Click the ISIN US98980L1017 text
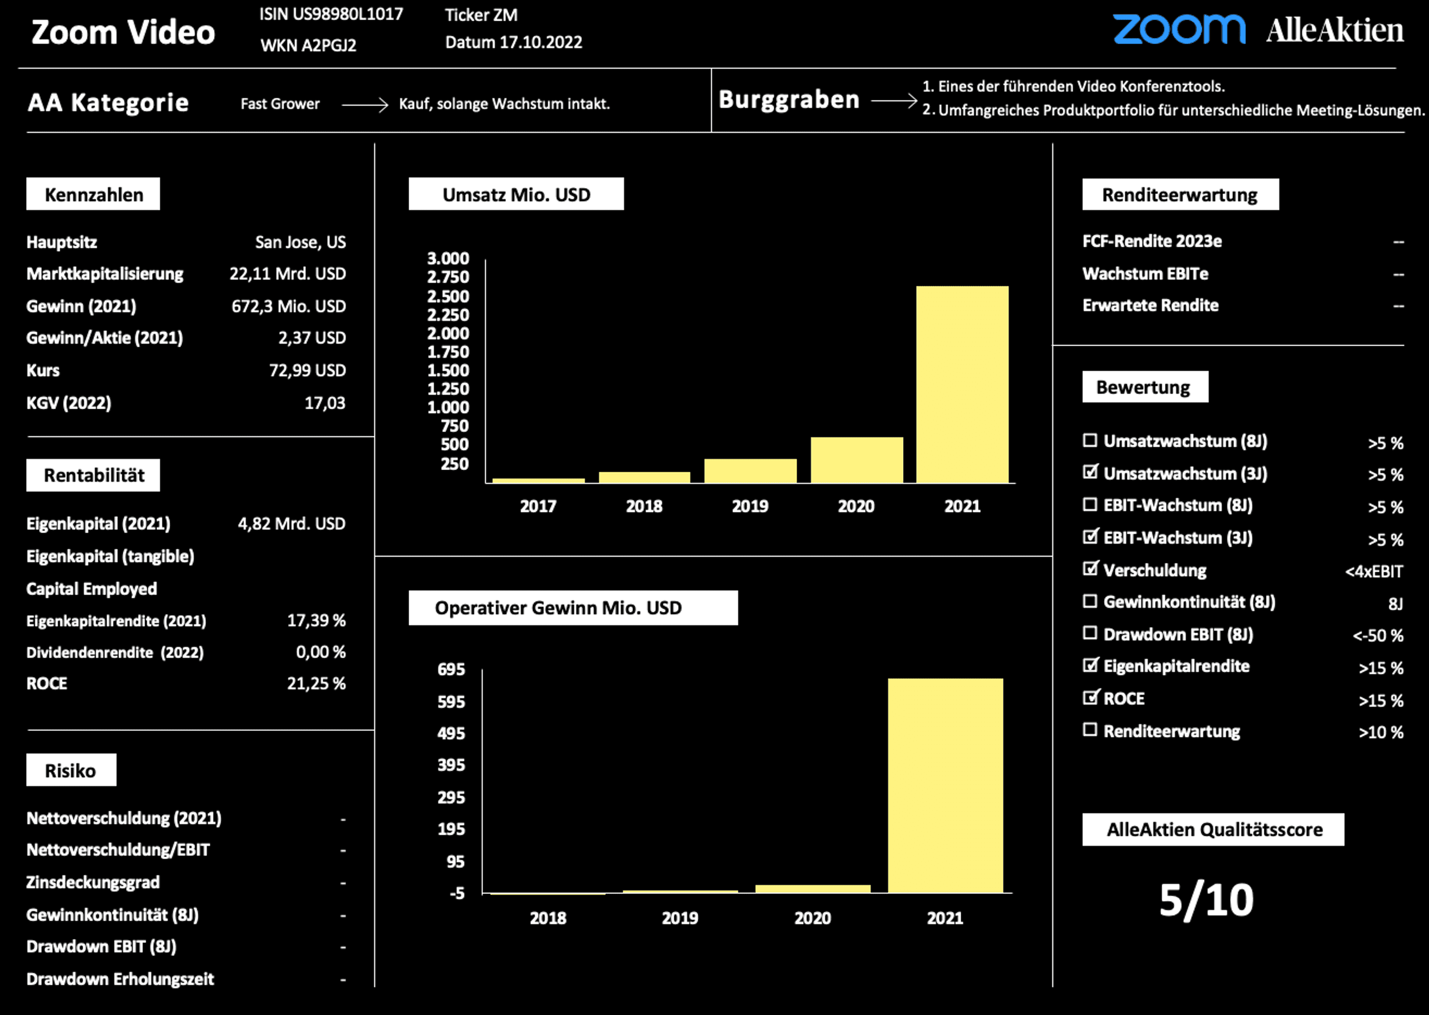The height and width of the screenshot is (1015, 1429). tap(331, 15)
